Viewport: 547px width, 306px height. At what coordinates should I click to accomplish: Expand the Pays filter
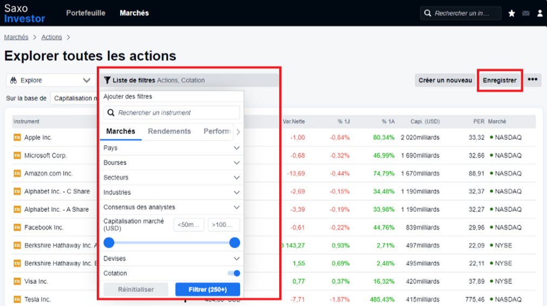coord(172,148)
